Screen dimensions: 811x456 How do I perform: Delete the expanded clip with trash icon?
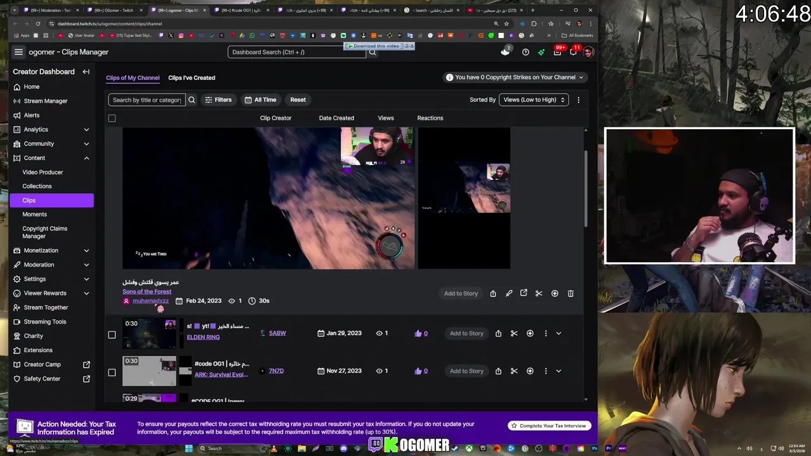(570, 293)
